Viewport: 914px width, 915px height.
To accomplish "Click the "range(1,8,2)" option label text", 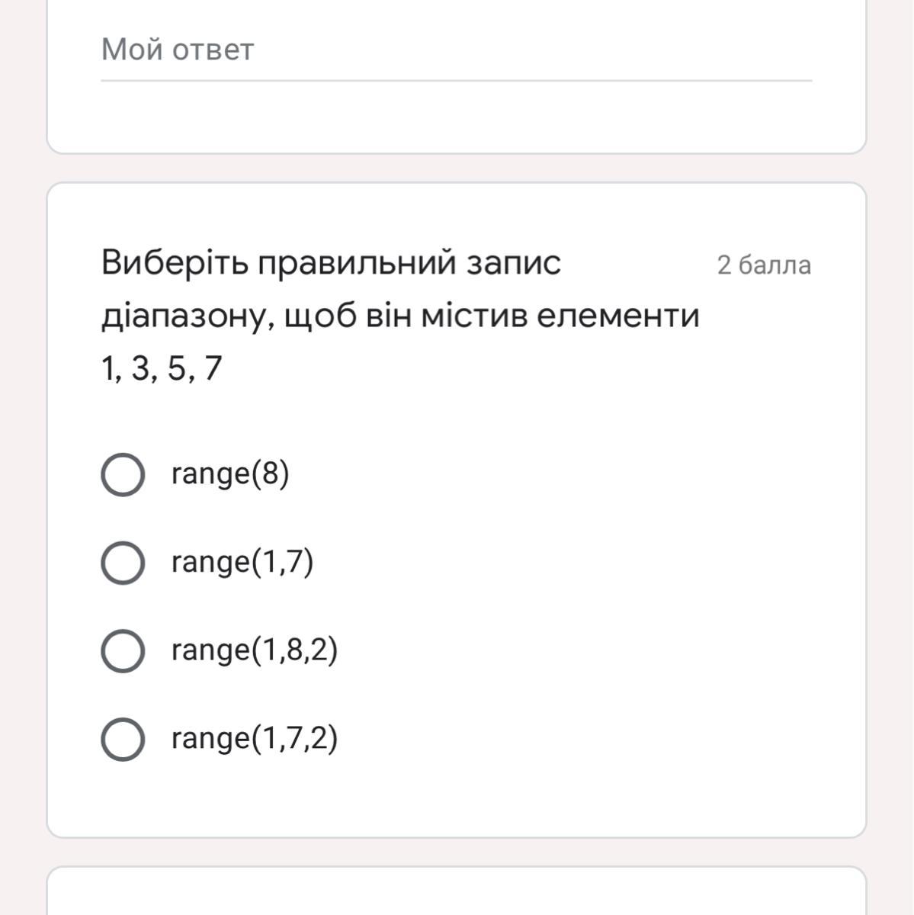I will [254, 650].
